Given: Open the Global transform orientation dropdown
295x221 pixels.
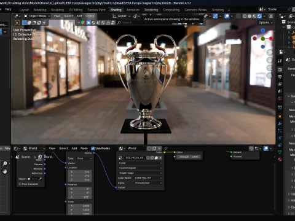Looking at the screenshot, I should pyautogui.click(x=121, y=16).
